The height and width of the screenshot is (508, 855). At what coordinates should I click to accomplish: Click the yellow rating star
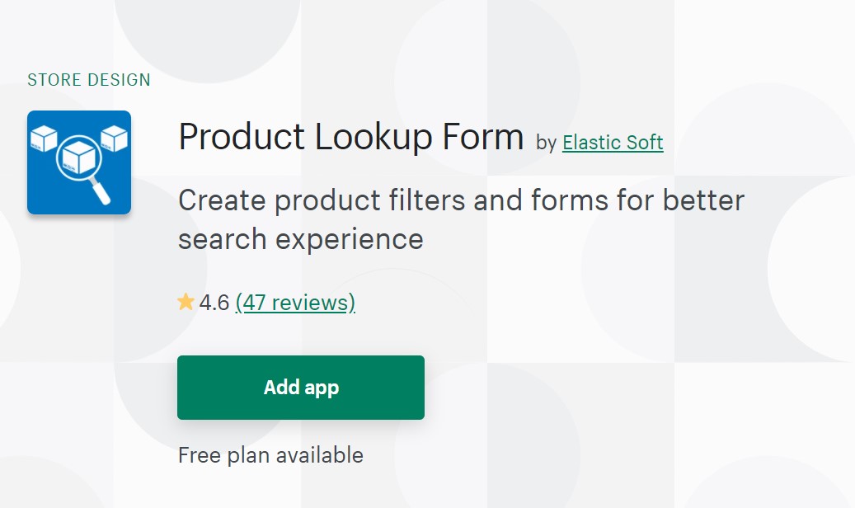186,302
